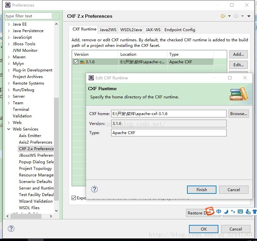The height and width of the screenshot is (241, 257).
Task: Click the back navigation arrow icon
Action: click(x=223, y=16)
